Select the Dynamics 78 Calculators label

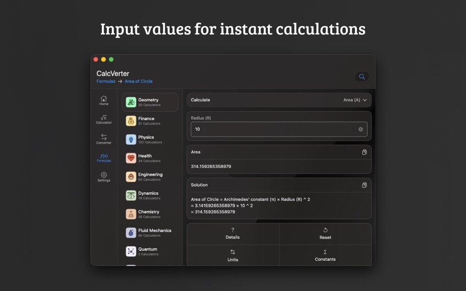(149, 195)
